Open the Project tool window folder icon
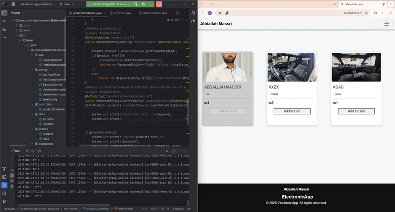 [4, 13]
